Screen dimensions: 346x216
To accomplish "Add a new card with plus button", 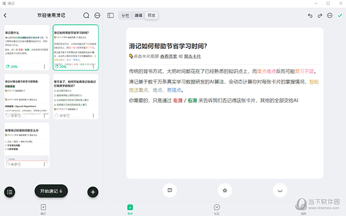I will (x=93, y=192).
